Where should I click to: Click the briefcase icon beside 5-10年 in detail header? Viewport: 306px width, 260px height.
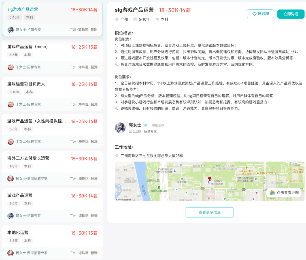click(x=135, y=19)
